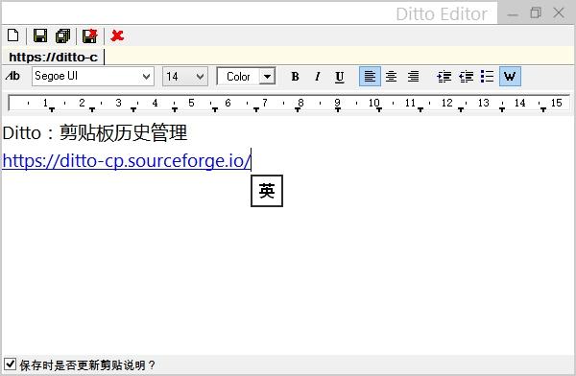Click the Ditto：剪贴板历史管理 heading text
The image size is (576, 376).
(x=95, y=133)
